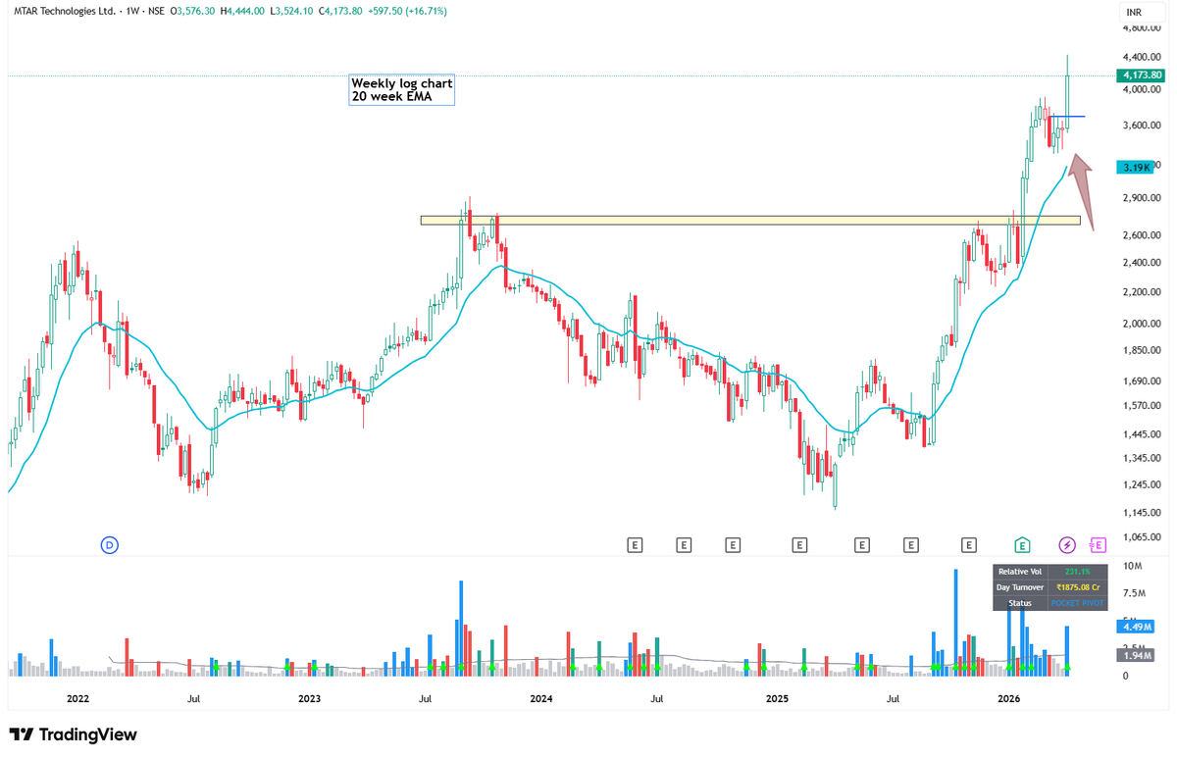Click the purple lightning bolt event icon
The height and width of the screenshot is (759, 1177).
click(x=1067, y=544)
